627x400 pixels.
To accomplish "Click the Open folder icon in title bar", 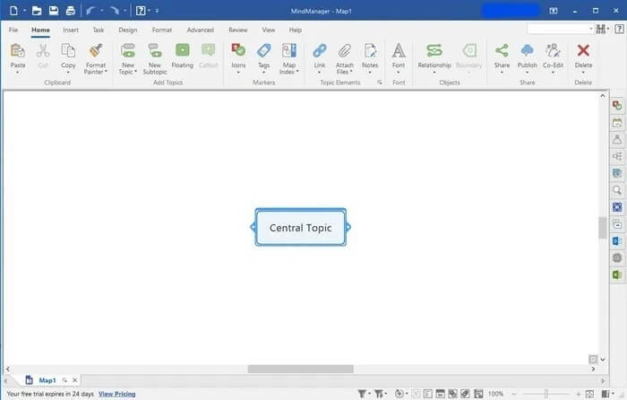I will (37, 11).
